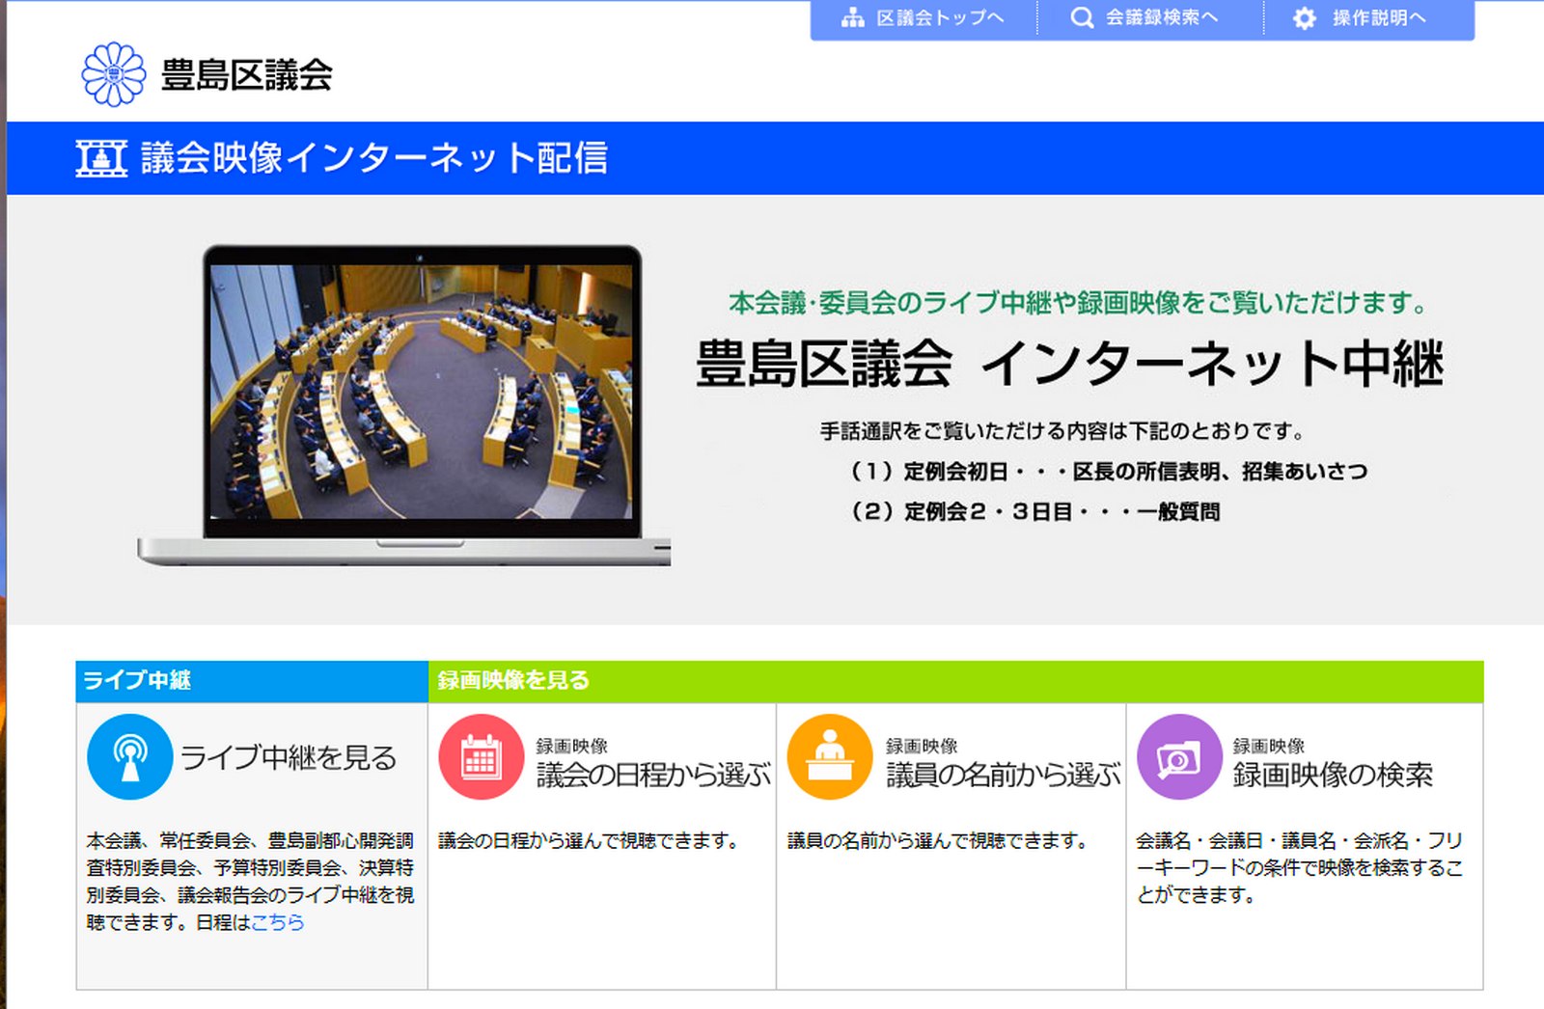Click the red calendar schedule icon

pyautogui.click(x=481, y=757)
